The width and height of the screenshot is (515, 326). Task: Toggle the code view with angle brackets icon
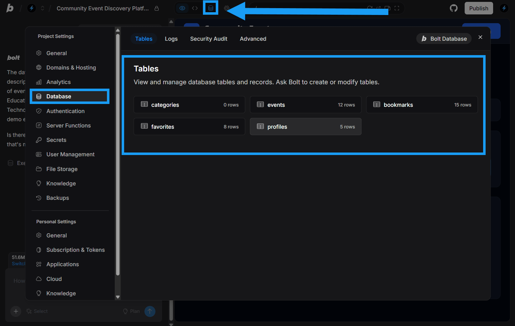195,8
